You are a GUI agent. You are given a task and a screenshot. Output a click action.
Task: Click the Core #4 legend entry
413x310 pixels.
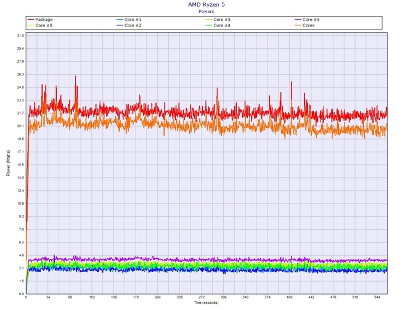(x=218, y=25)
